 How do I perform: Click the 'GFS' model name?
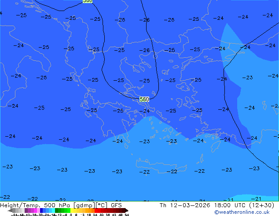[x=116, y=205]
